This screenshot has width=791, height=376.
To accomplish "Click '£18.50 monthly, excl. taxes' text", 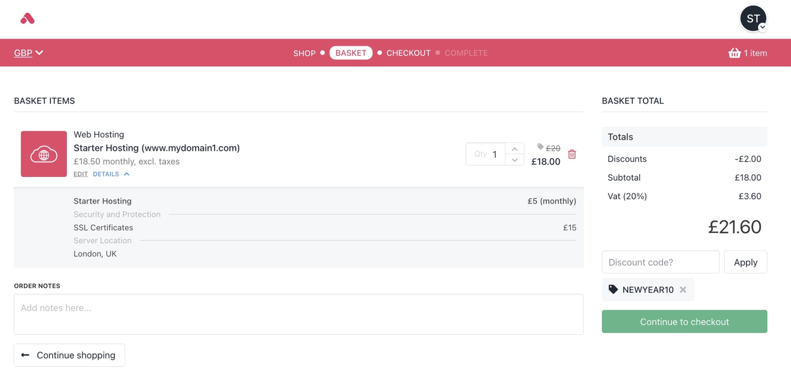I will pos(126,161).
